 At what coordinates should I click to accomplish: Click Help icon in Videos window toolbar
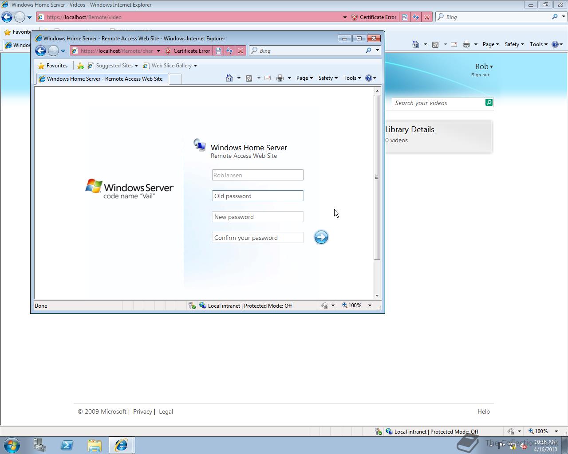(555, 44)
